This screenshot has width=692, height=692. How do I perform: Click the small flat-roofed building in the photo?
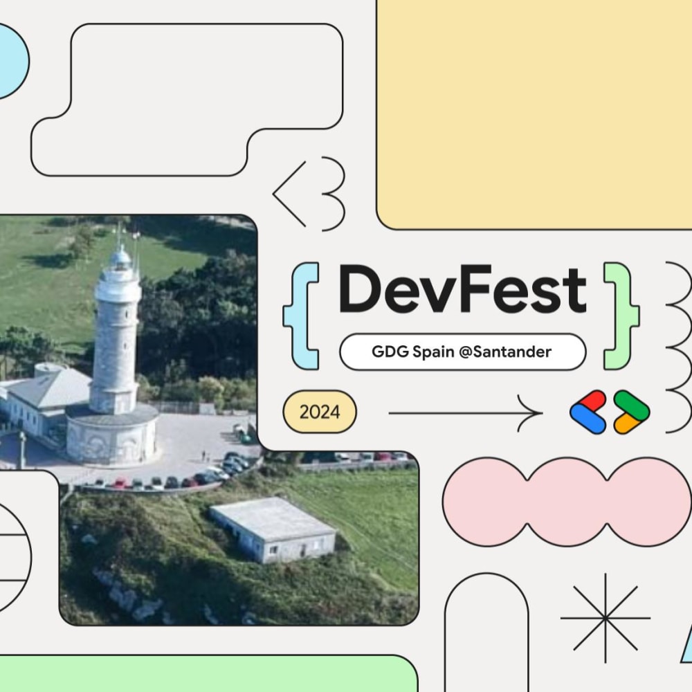(273, 529)
